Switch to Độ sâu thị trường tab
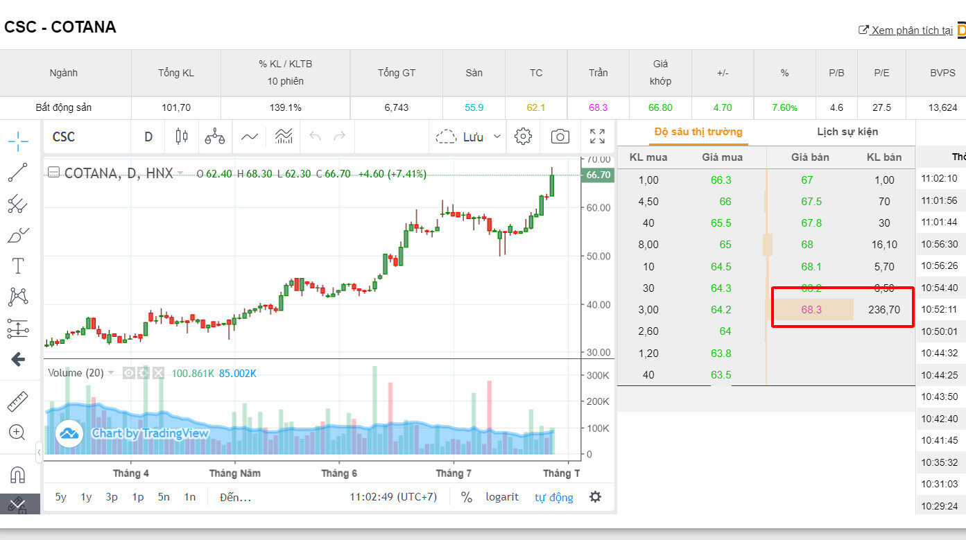The width and height of the screenshot is (966, 540). click(x=698, y=132)
